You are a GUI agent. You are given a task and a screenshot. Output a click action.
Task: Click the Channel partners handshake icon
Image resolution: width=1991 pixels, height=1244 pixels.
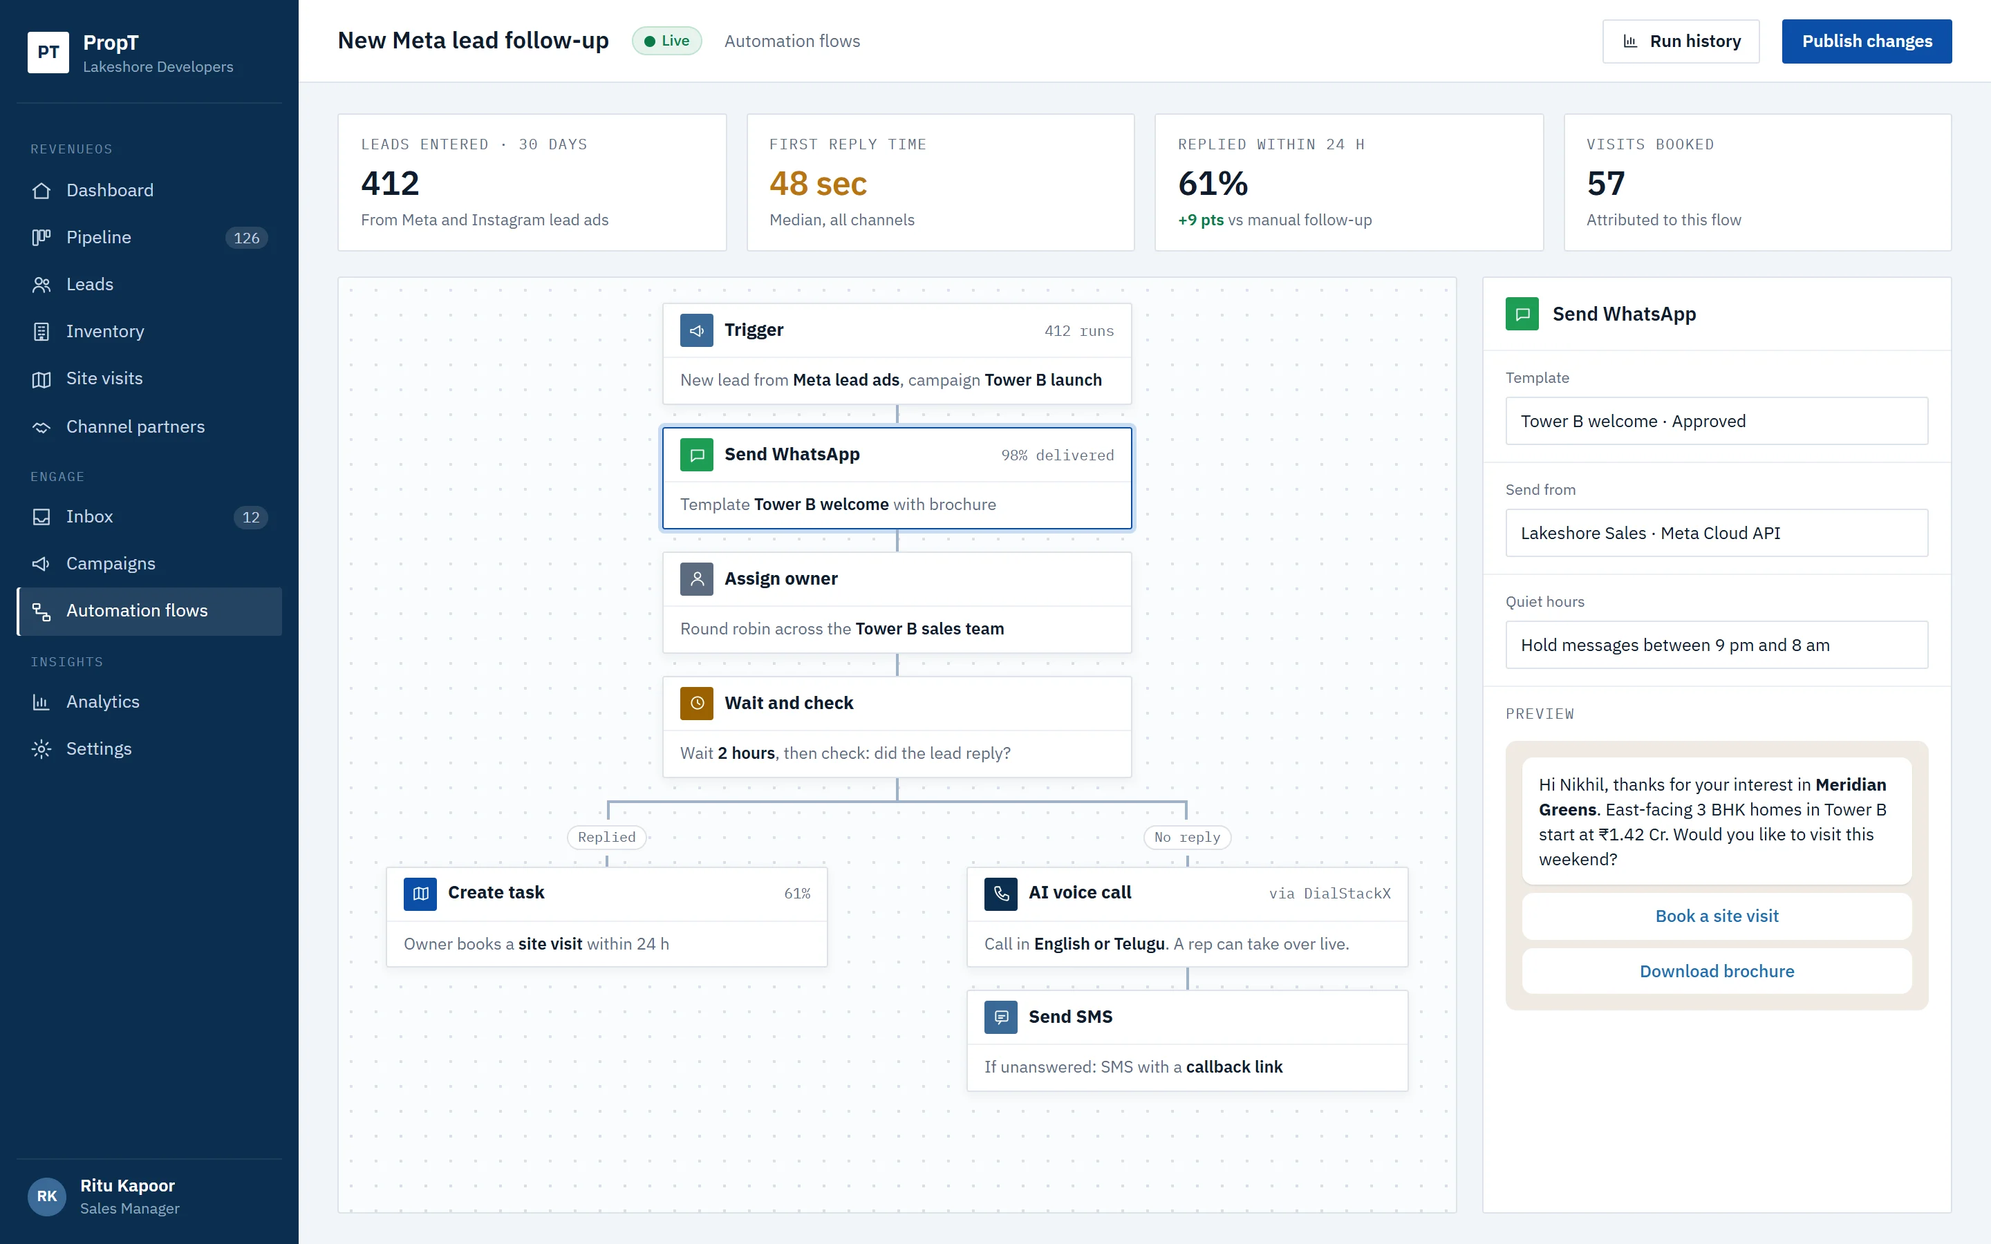tap(41, 427)
